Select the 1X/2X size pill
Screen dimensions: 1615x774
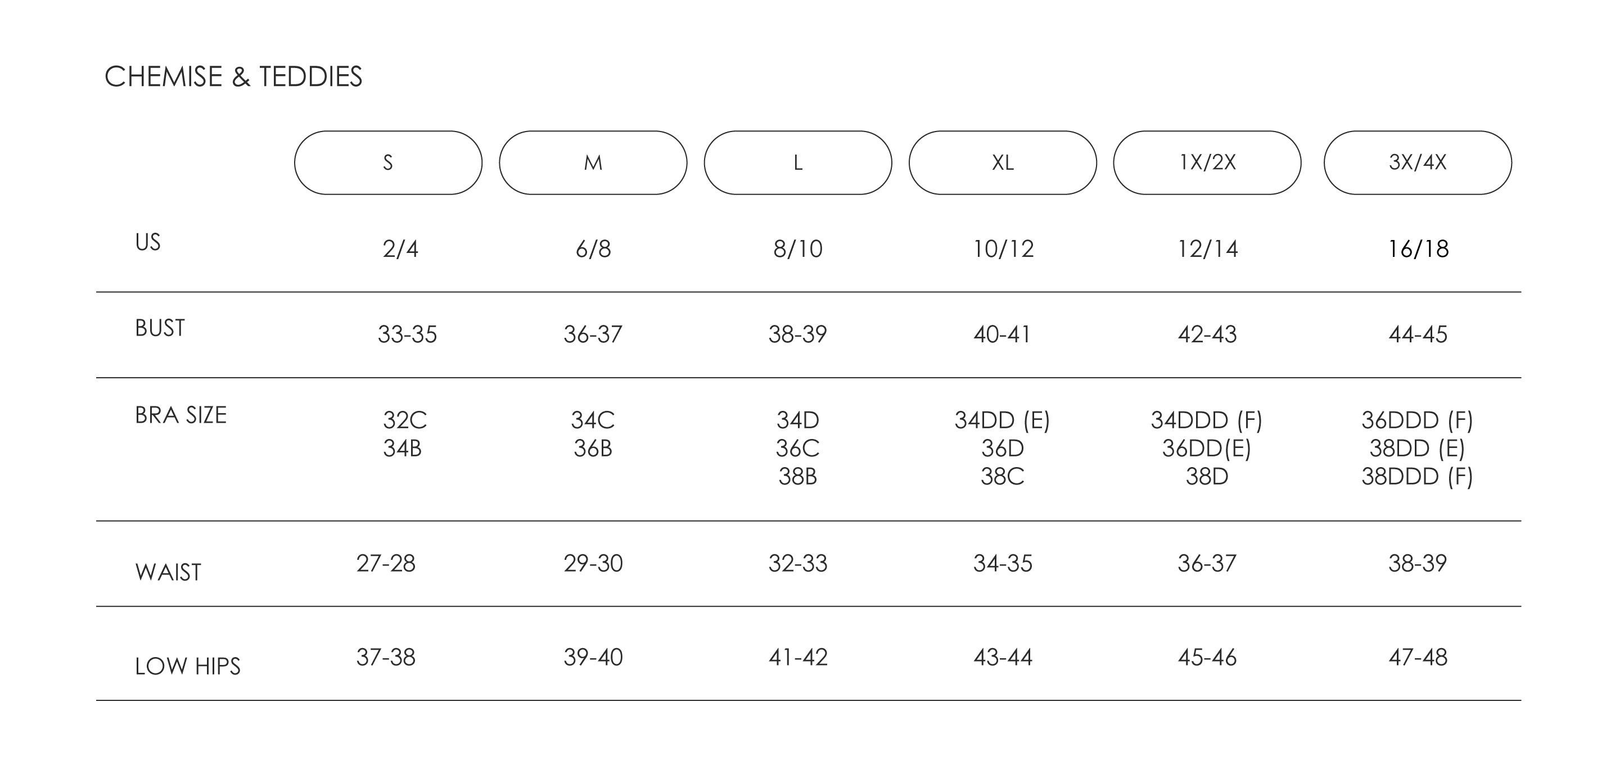(1207, 163)
